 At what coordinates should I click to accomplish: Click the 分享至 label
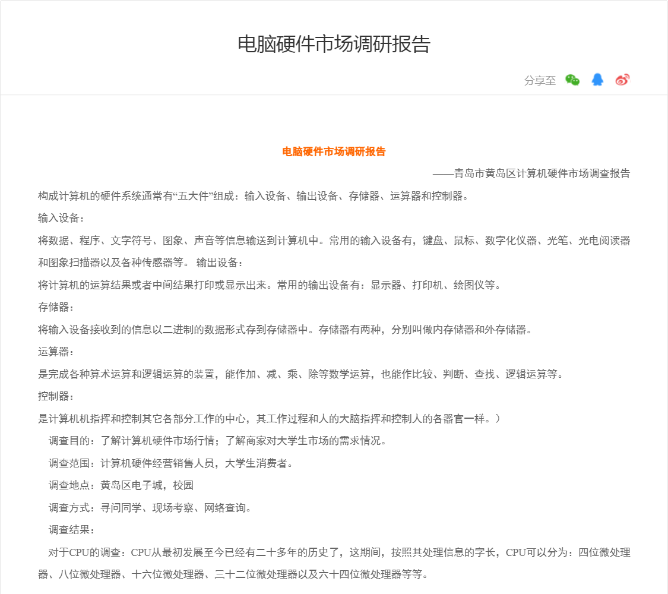pos(540,81)
